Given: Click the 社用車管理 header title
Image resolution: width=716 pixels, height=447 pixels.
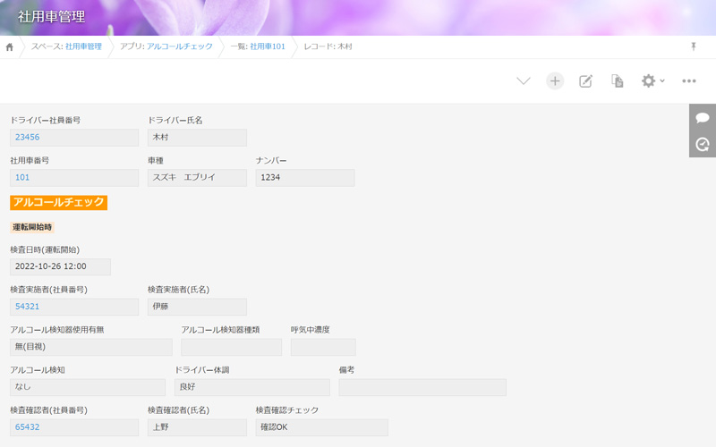Looking at the screenshot, I should [52, 17].
